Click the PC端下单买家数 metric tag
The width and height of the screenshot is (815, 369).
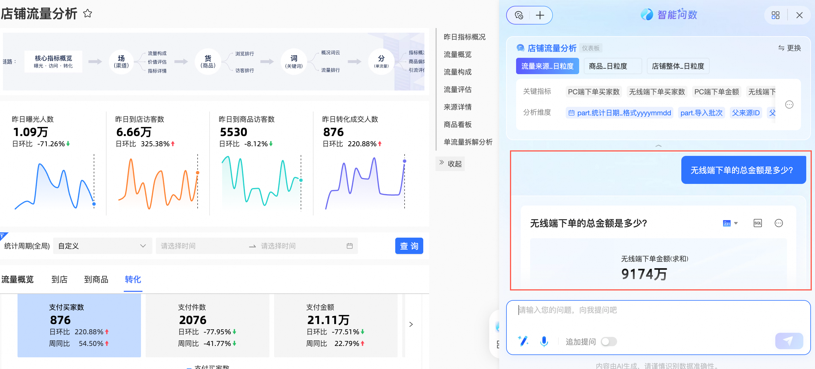[x=593, y=92]
